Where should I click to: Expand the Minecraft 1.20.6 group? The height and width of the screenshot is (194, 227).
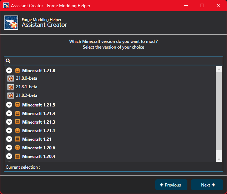(x=9, y=148)
